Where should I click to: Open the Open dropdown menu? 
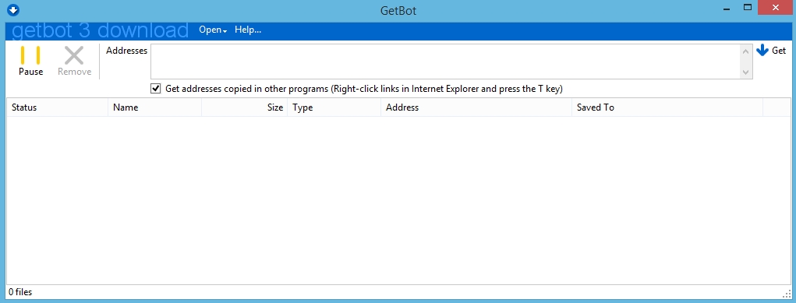[213, 30]
